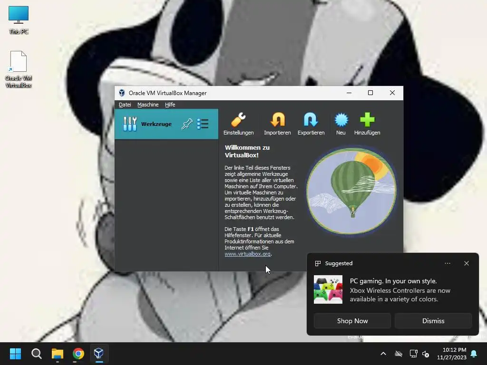Open Einstellungen wrench tool in VirtualBox
Screen dimensions: 487x365
[x=238, y=124]
